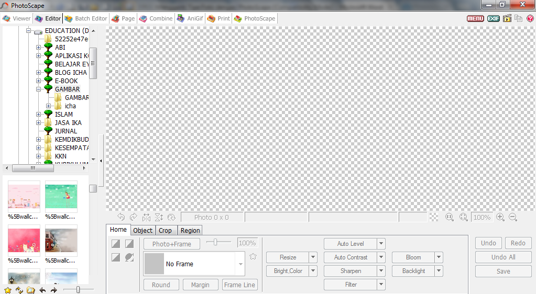Screen dimensions: 536x294
Task: Click the redo arrow icon under the canvas
Action: [x=134, y=217]
